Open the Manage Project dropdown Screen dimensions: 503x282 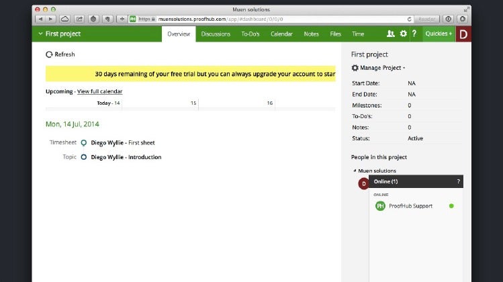(x=379, y=68)
